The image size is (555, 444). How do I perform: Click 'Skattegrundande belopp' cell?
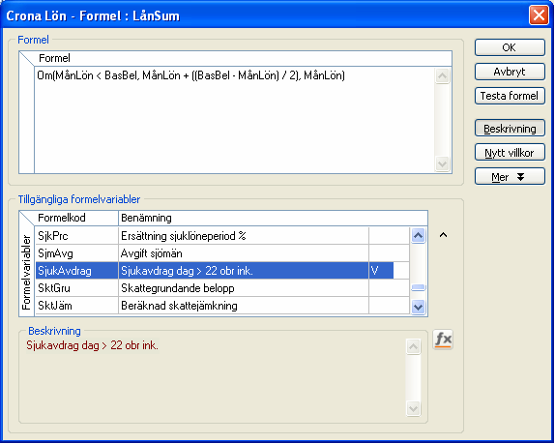coord(244,288)
